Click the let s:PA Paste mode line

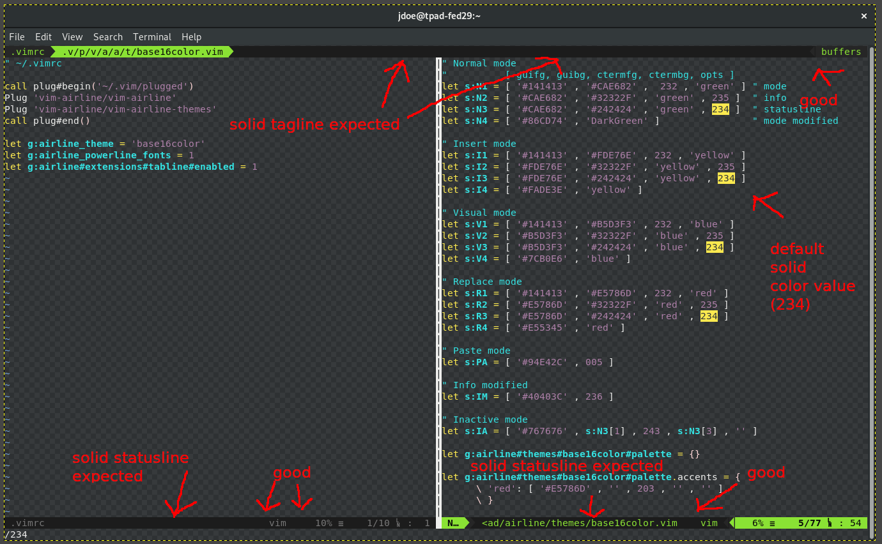tap(528, 362)
